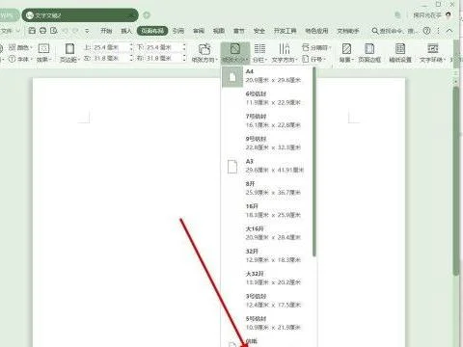The height and width of the screenshot is (347, 463).
Task: Select the 8开 paper size
Action: point(267,188)
